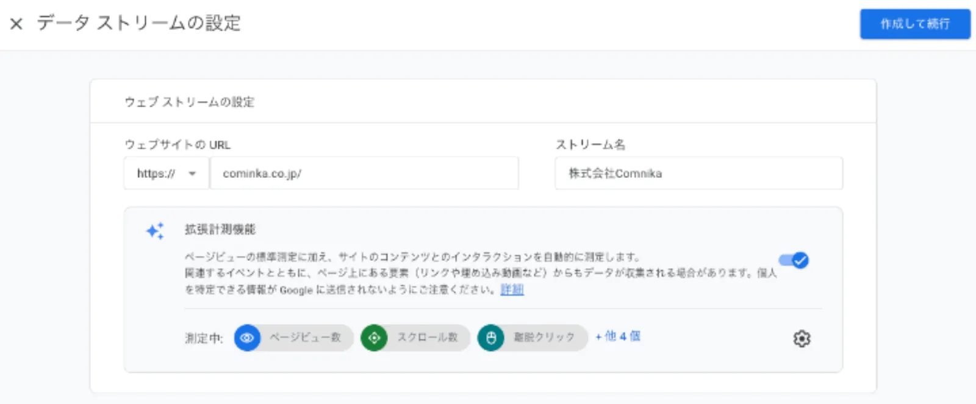Open enhanced measurement settings gear
This screenshot has height=404, width=976.
click(802, 338)
